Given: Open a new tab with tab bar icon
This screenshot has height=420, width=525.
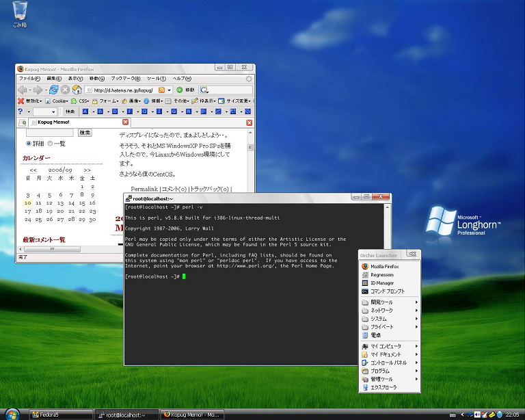Looking at the screenshot, I should (23, 122).
